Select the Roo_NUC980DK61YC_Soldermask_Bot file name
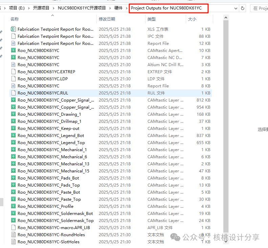 pyautogui.click(x=55, y=213)
